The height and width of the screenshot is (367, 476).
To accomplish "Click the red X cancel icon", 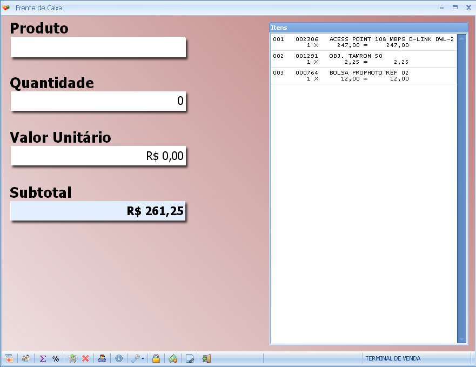I will coord(85,358).
